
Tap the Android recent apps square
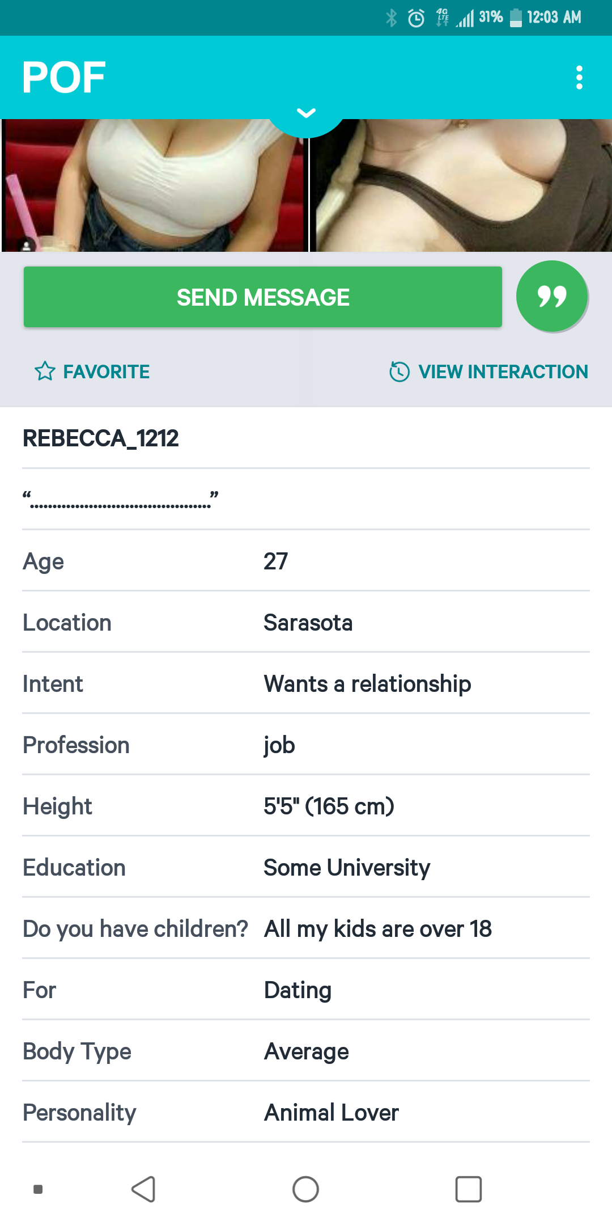point(469,1189)
